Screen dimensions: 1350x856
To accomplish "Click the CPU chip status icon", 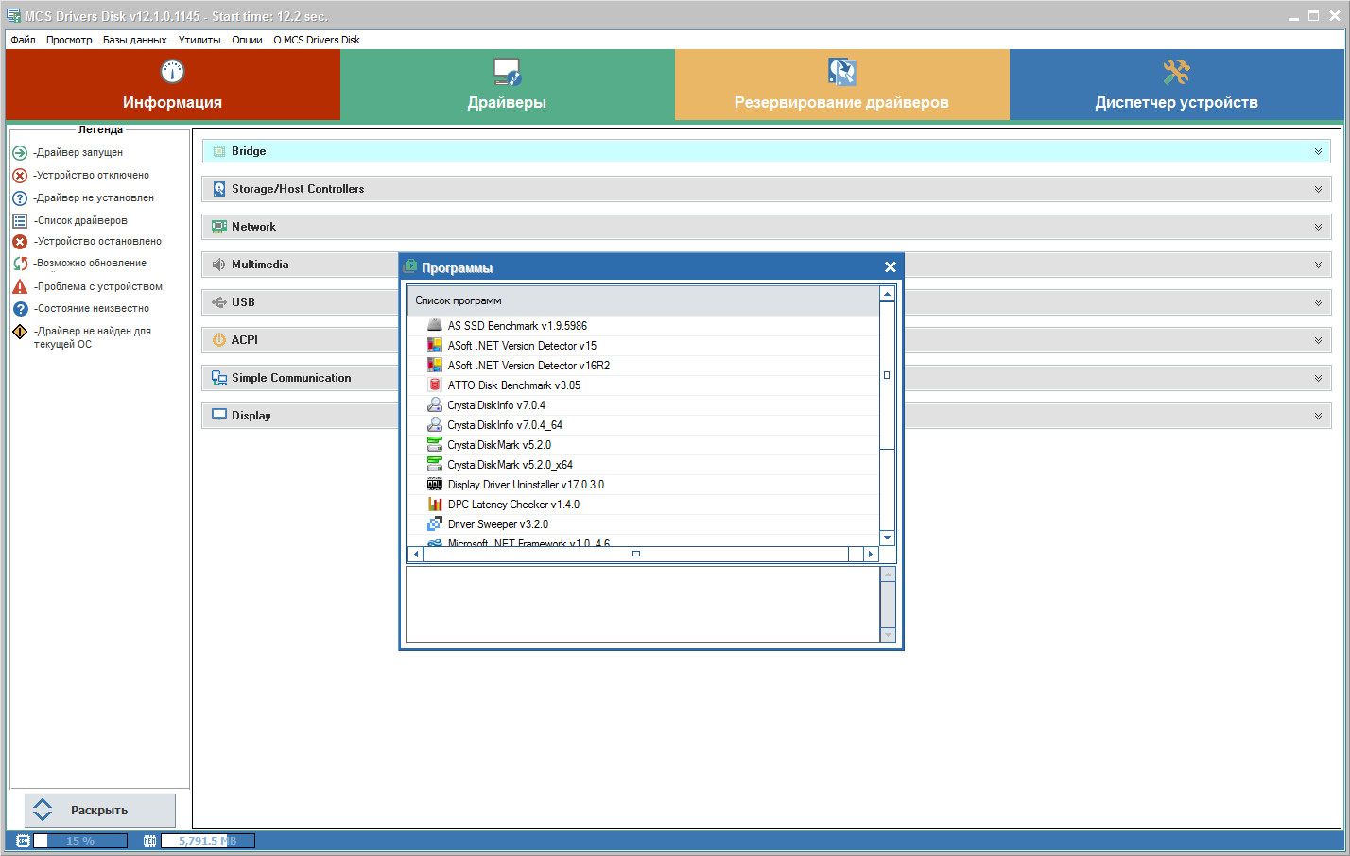I will 23,841.
